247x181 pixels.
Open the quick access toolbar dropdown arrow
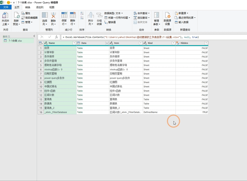tap(14, 3)
